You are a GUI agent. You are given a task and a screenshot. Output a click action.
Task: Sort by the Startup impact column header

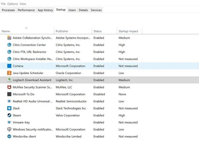click(x=128, y=31)
